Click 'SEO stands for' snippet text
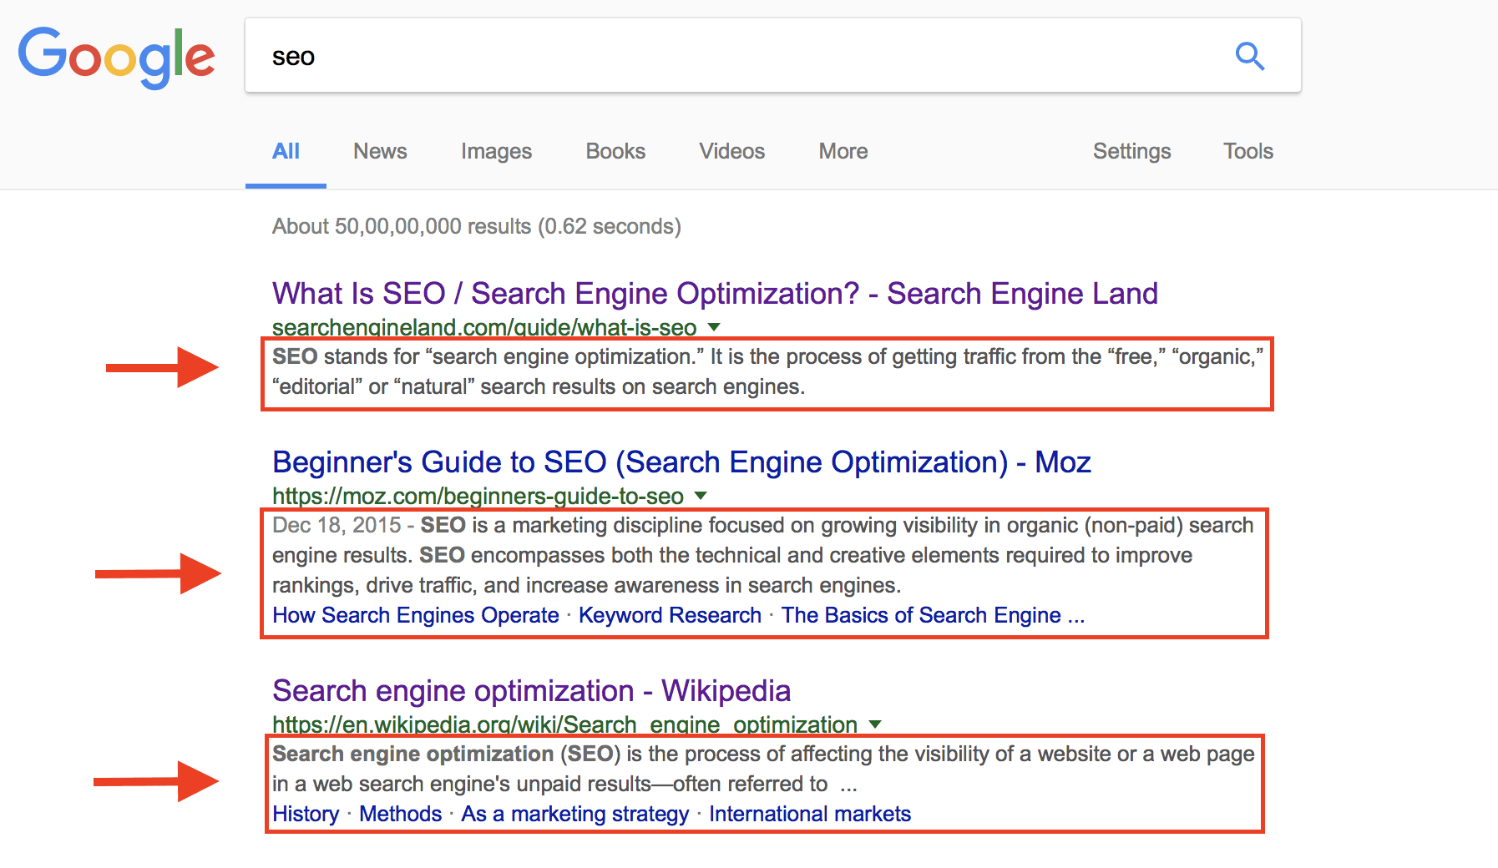This screenshot has height=868, width=1498. coord(767,371)
